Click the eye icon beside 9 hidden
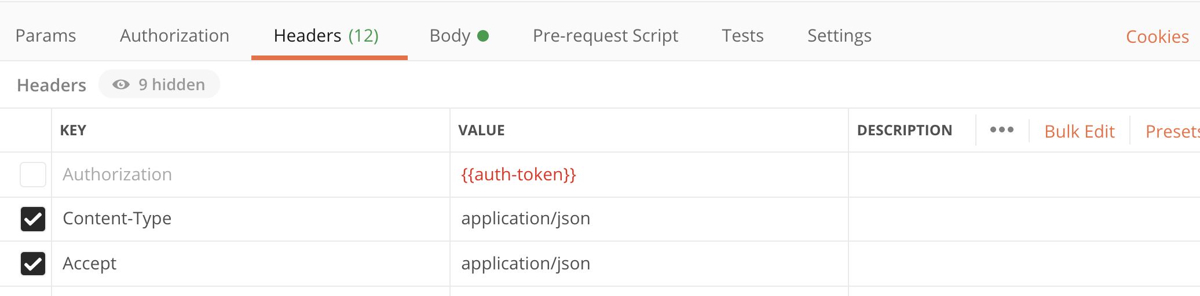Image resolution: width=1200 pixels, height=296 pixels. click(120, 84)
